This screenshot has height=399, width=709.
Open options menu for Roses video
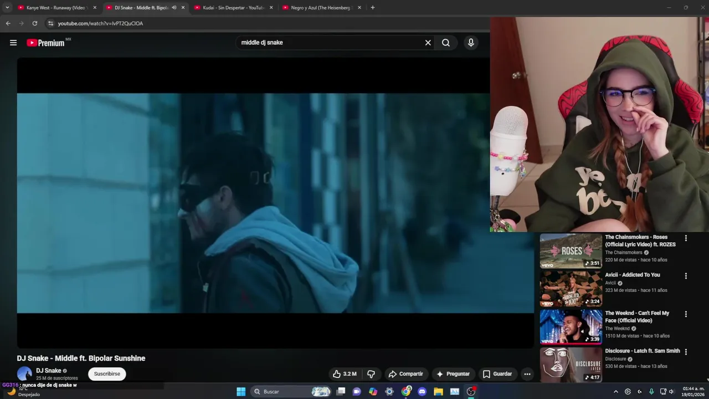[686, 238]
